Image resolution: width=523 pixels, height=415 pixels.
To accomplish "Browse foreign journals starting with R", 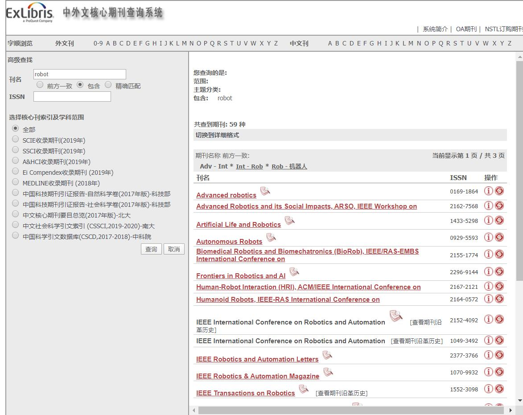I will [219, 43].
